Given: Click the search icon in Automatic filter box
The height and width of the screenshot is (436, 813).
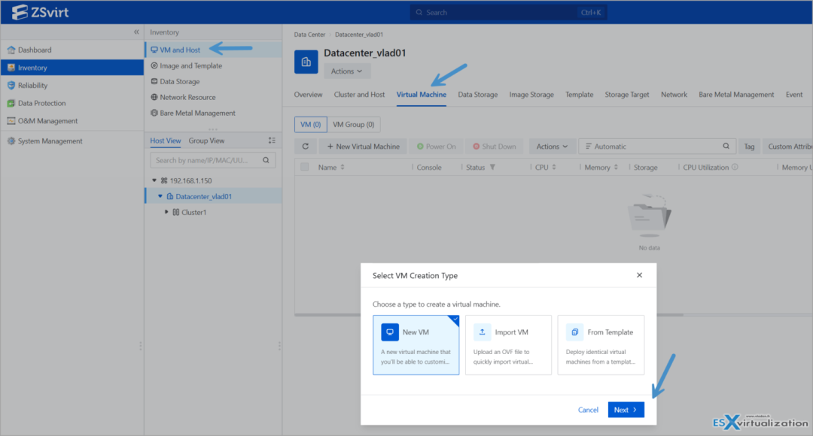Looking at the screenshot, I should click(x=726, y=147).
